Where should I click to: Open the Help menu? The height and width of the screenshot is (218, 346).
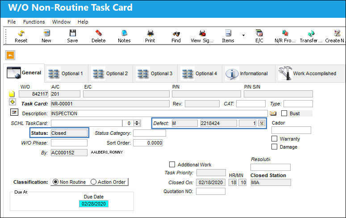[x=83, y=22]
